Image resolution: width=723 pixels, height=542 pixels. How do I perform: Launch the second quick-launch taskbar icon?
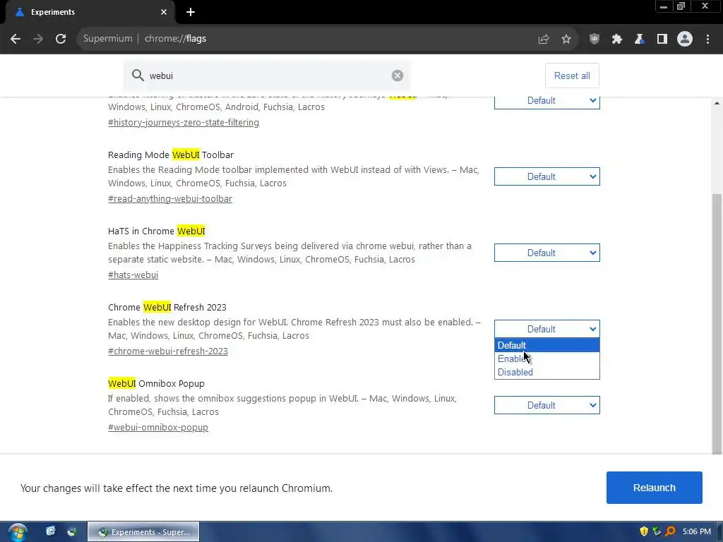click(x=71, y=531)
